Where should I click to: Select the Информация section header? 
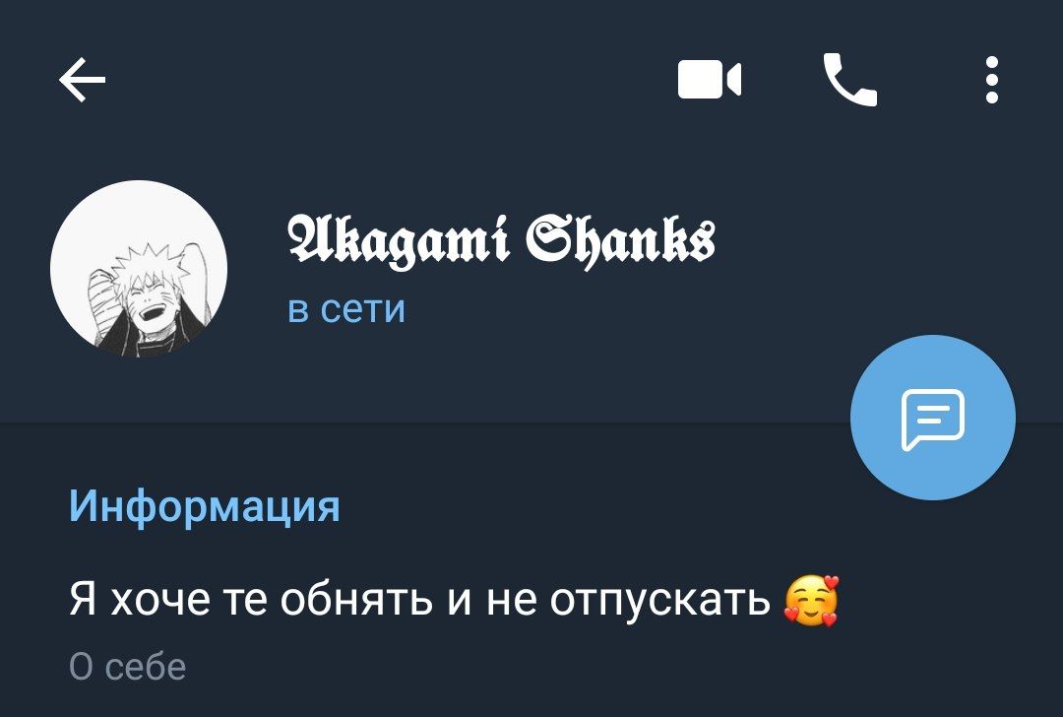tap(204, 506)
